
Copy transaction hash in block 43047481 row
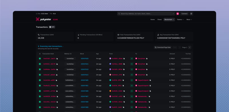click(x=57, y=86)
